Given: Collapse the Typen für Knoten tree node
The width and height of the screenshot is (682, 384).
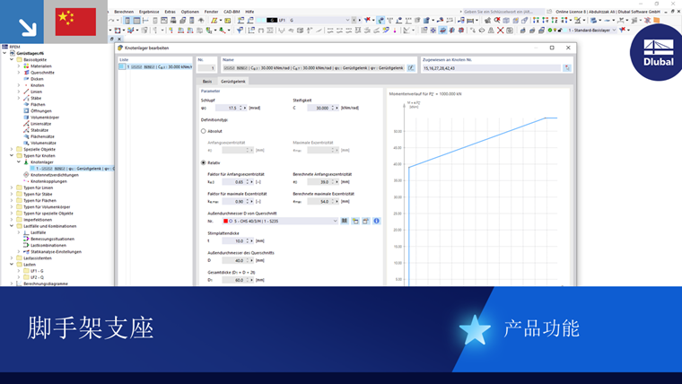Looking at the screenshot, I should [x=12, y=155].
